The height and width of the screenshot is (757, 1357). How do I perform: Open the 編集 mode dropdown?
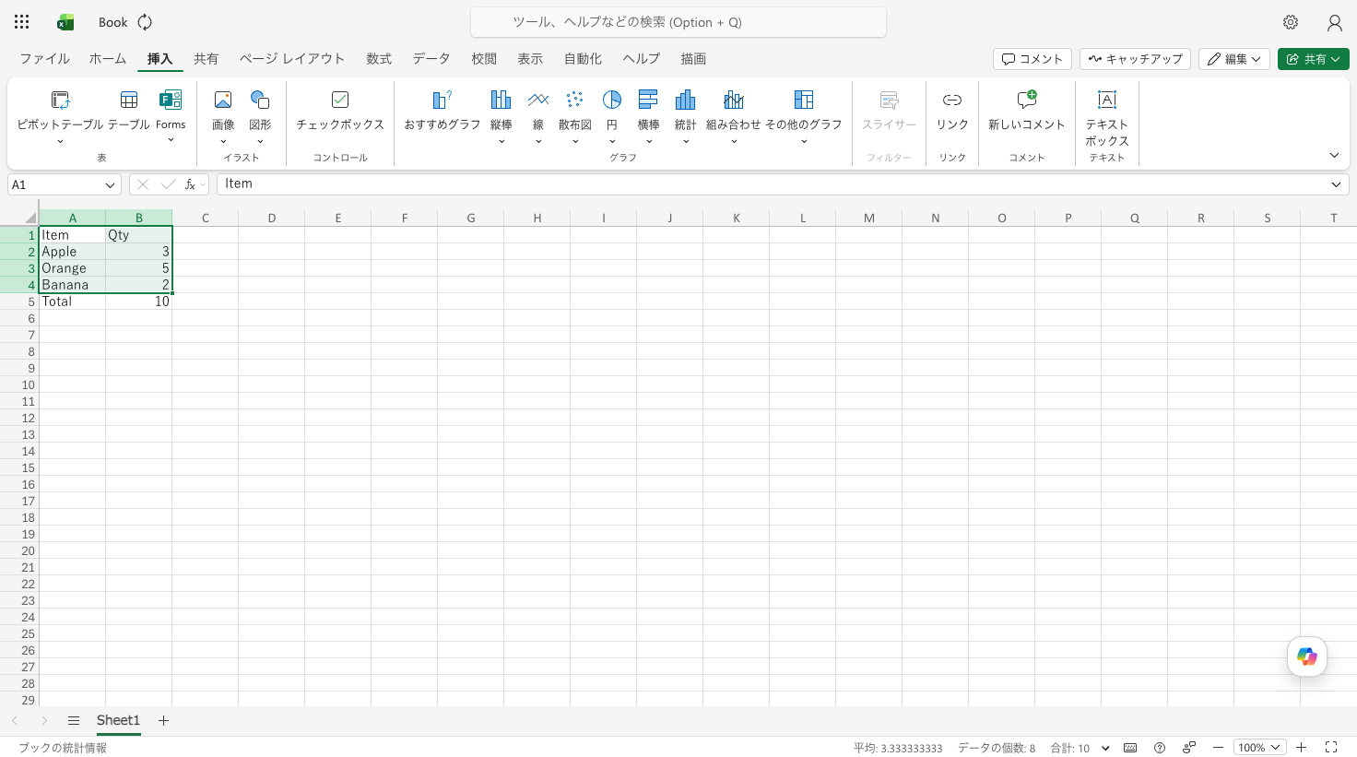(x=1234, y=59)
